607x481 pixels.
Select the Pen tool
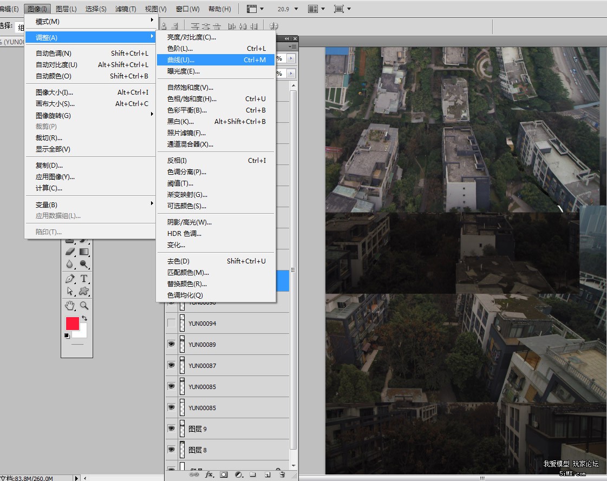(x=70, y=279)
